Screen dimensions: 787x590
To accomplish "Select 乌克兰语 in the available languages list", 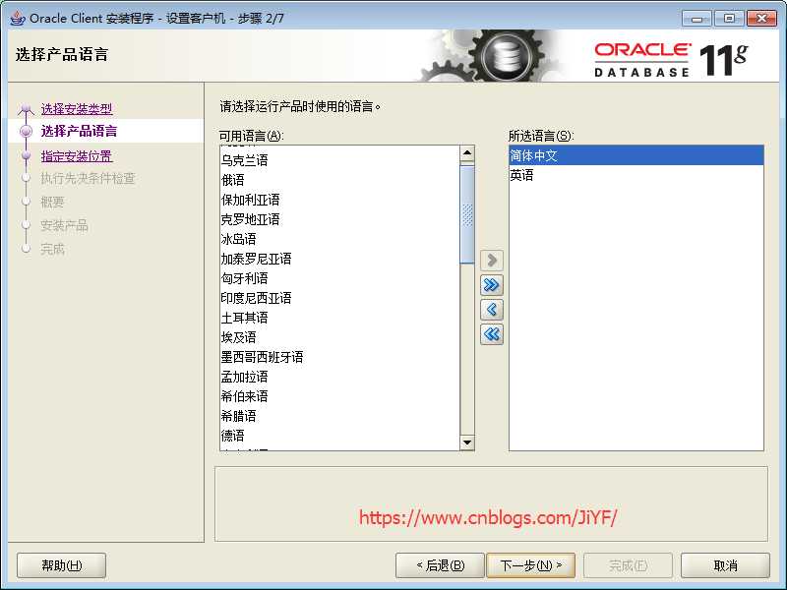I will click(339, 160).
